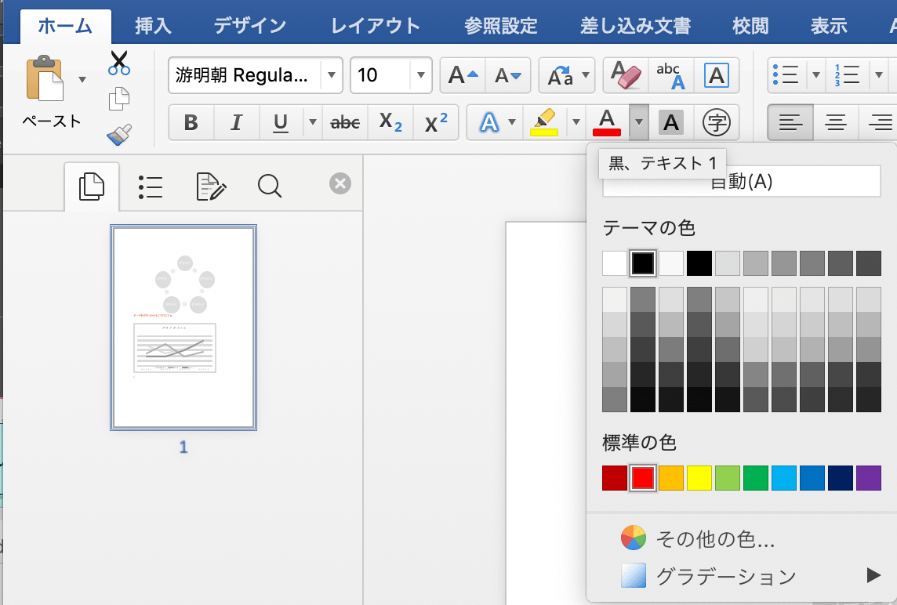Click the enclosed character 字 icon
The height and width of the screenshot is (605, 897).
(x=715, y=122)
